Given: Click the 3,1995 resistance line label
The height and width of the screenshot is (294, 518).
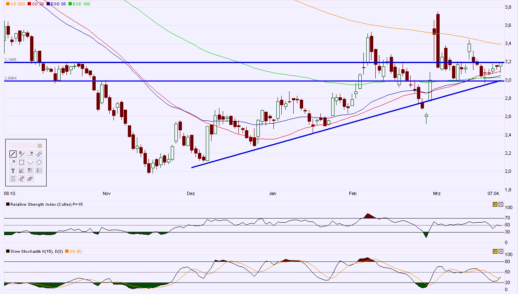Looking at the screenshot, I should coord(10,60).
